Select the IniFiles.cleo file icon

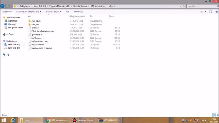[30, 38]
